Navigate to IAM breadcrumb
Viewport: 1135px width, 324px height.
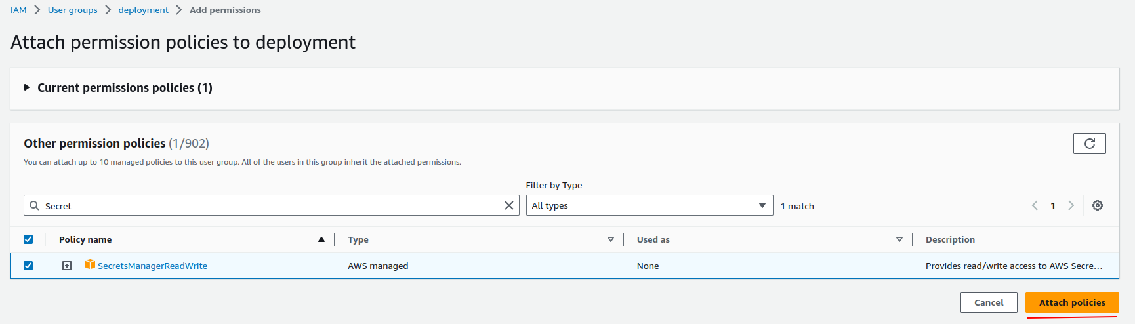click(x=18, y=10)
